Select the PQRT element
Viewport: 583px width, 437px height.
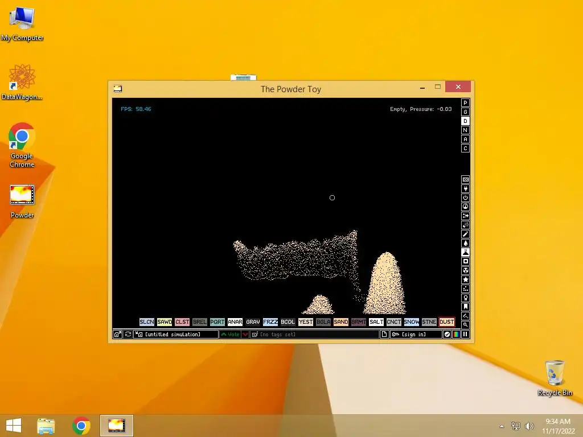[x=217, y=322]
